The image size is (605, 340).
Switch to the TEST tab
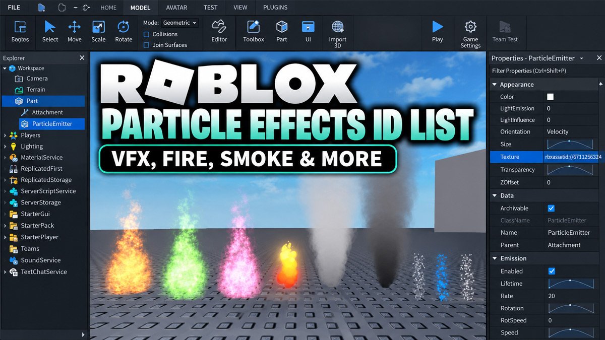click(211, 8)
